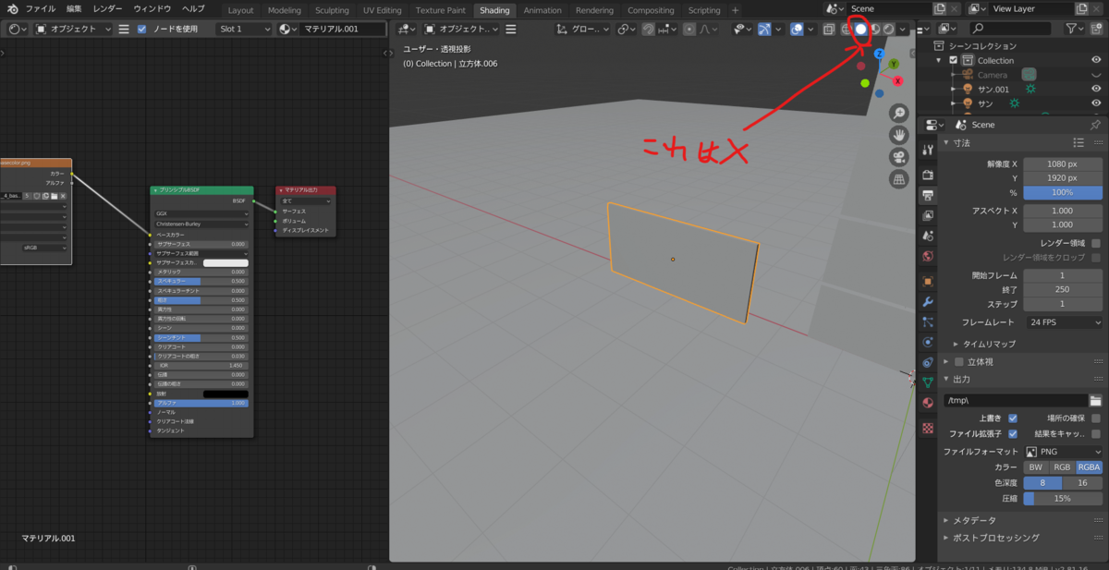1109x570 pixels.
Task: Enable the 立体視 (Stereoscopy) checkbox
Action: click(x=959, y=362)
